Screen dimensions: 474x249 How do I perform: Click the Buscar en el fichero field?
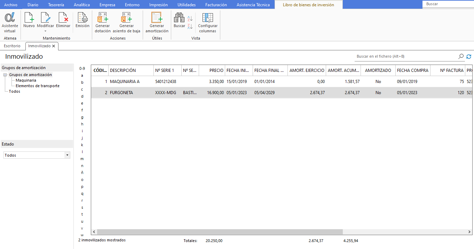(406, 56)
